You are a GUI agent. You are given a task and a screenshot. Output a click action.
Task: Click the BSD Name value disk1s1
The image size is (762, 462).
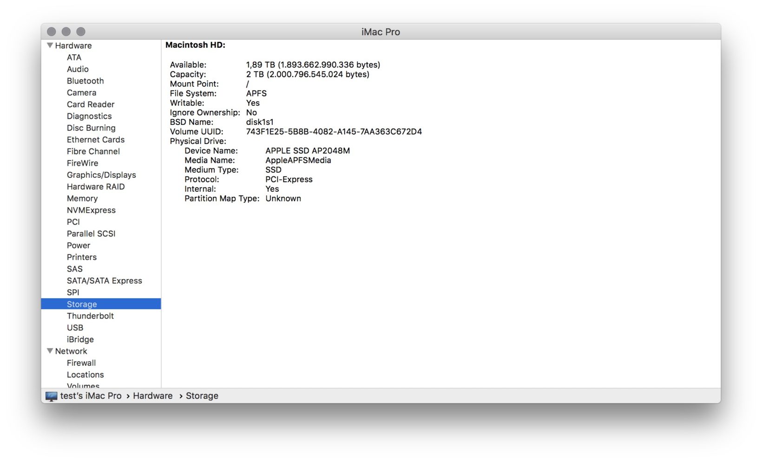pyautogui.click(x=260, y=122)
